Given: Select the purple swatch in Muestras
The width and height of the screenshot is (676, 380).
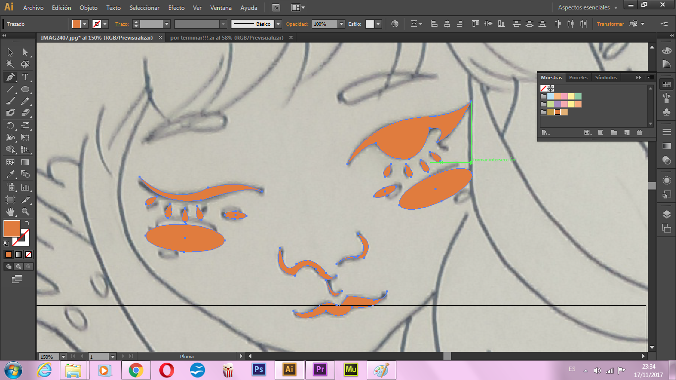Looking at the screenshot, I should click(x=557, y=104).
